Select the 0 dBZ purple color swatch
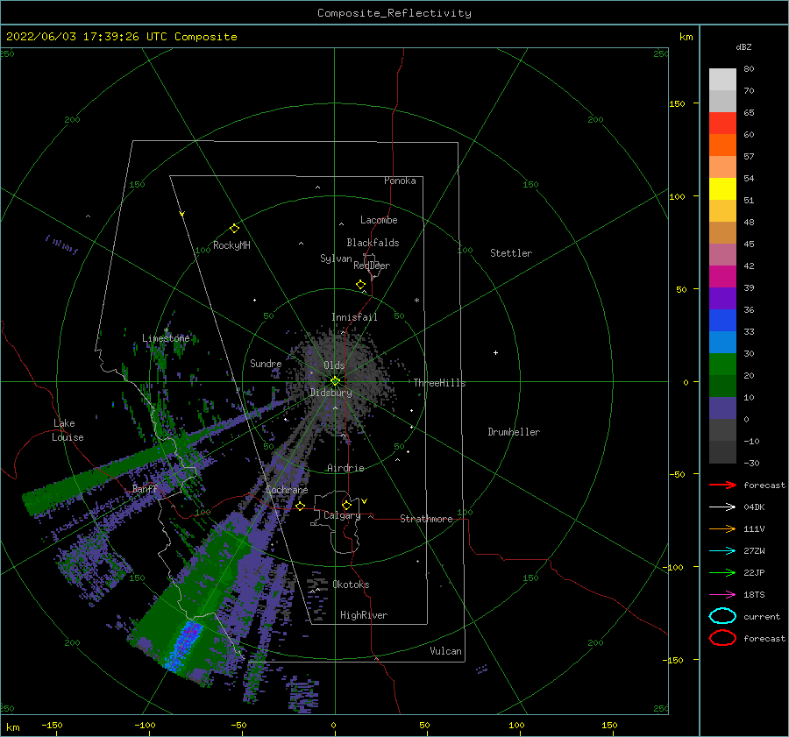789x737 pixels. [722, 408]
